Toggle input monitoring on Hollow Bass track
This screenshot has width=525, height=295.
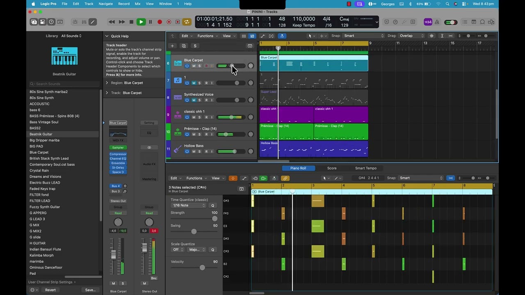tap(212, 152)
